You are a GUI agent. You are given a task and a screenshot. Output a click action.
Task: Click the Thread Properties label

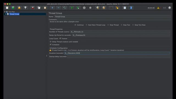click(x=56, y=29)
